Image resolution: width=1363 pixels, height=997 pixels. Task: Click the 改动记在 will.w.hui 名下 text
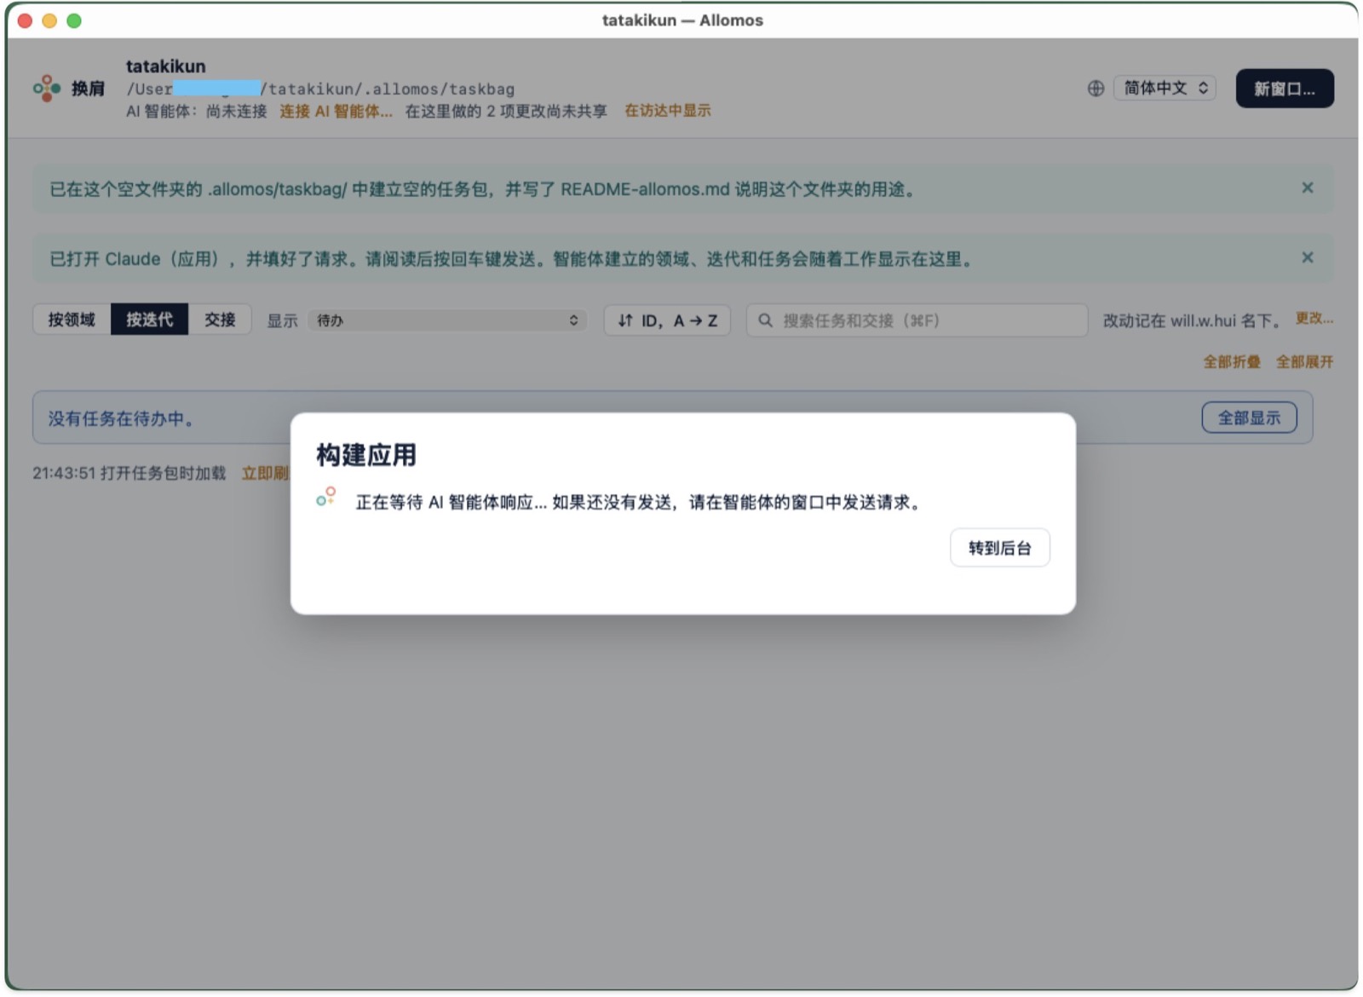(1192, 320)
